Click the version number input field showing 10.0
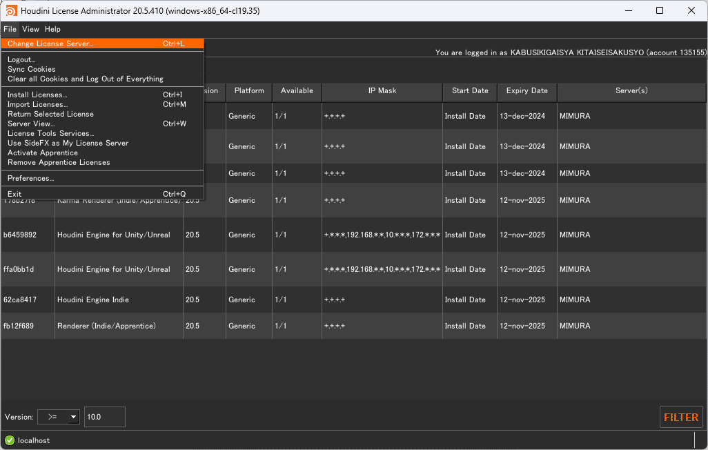 point(104,417)
